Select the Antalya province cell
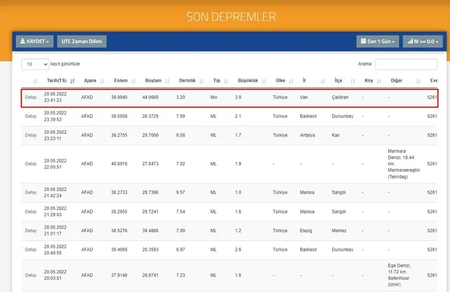The height and width of the screenshot is (292, 450). tap(307, 135)
